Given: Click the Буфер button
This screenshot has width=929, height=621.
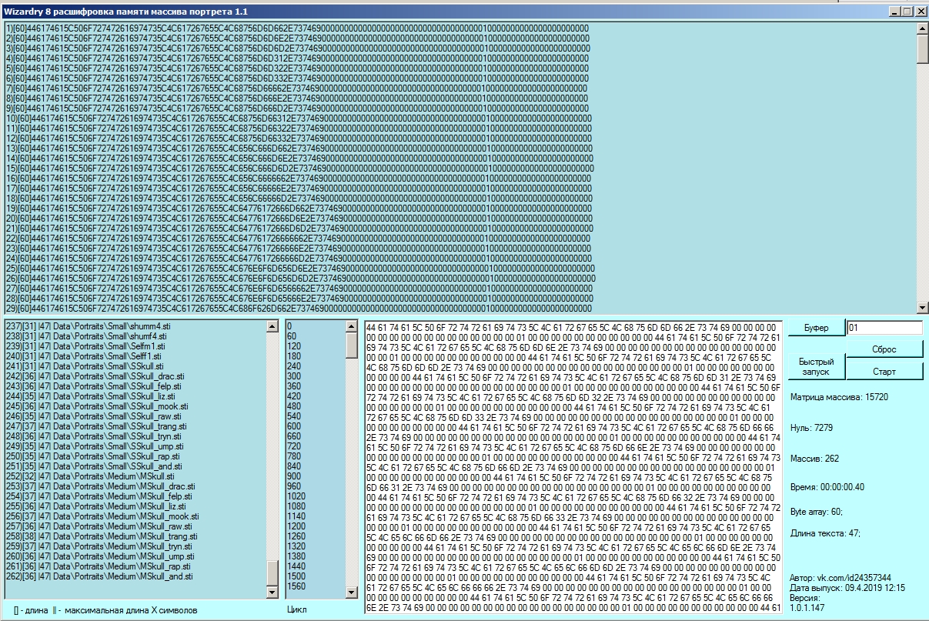Looking at the screenshot, I should (x=816, y=329).
